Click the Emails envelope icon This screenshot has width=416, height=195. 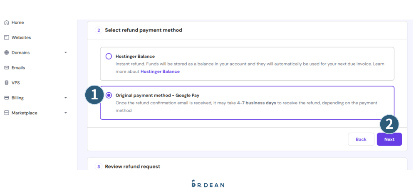click(x=6, y=68)
